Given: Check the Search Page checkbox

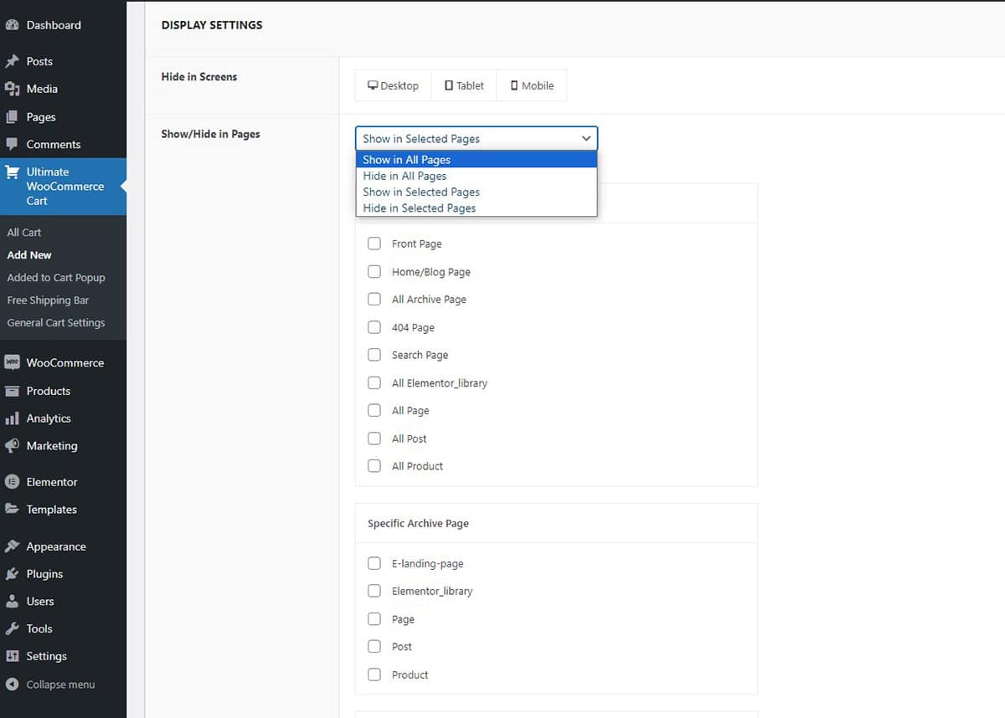Looking at the screenshot, I should (x=374, y=355).
